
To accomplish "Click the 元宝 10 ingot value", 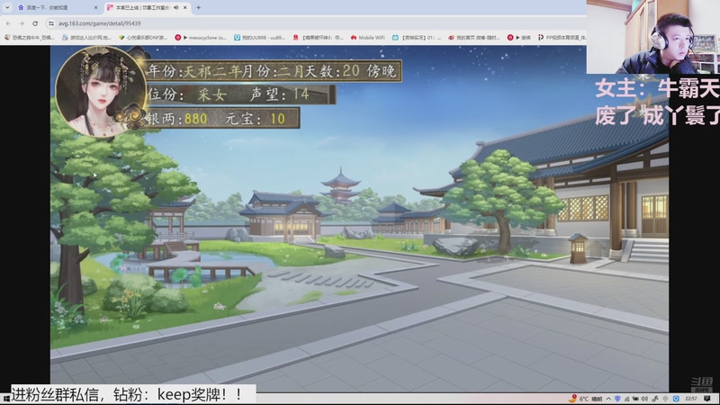I will pyautogui.click(x=256, y=119).
